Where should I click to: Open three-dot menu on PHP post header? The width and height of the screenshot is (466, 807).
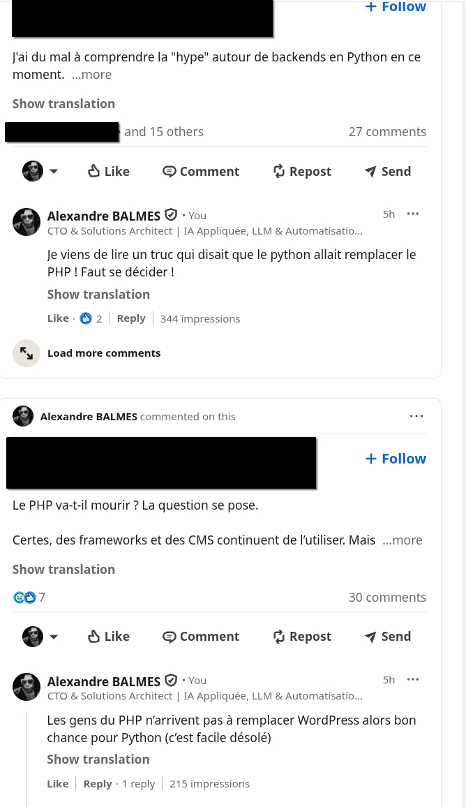416,417
